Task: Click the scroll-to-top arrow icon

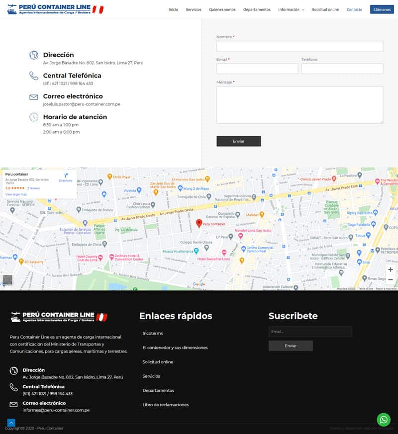Action: 11,423
